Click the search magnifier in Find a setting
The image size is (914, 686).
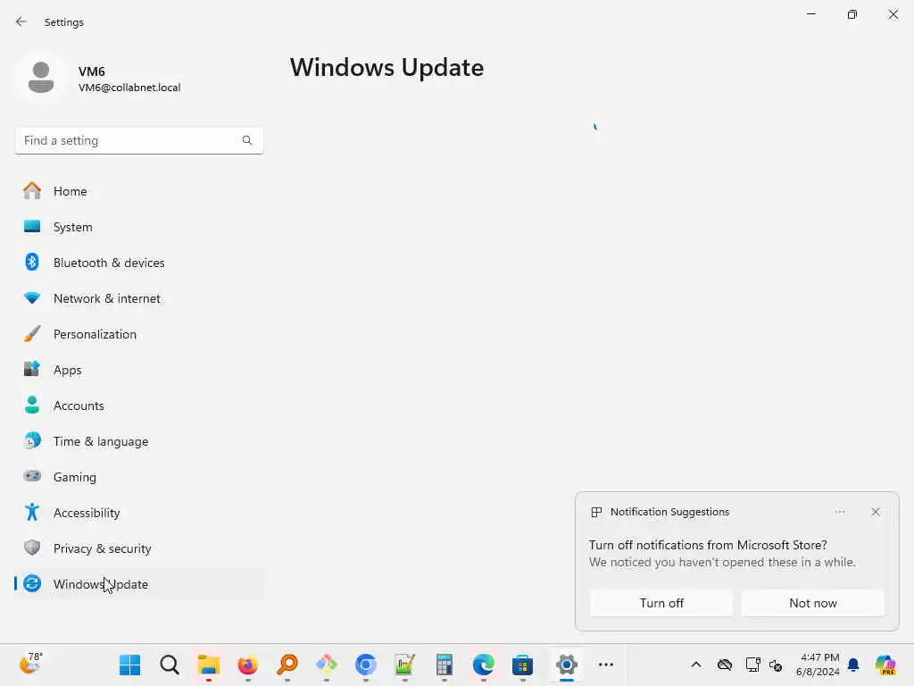tap(247, 140)
